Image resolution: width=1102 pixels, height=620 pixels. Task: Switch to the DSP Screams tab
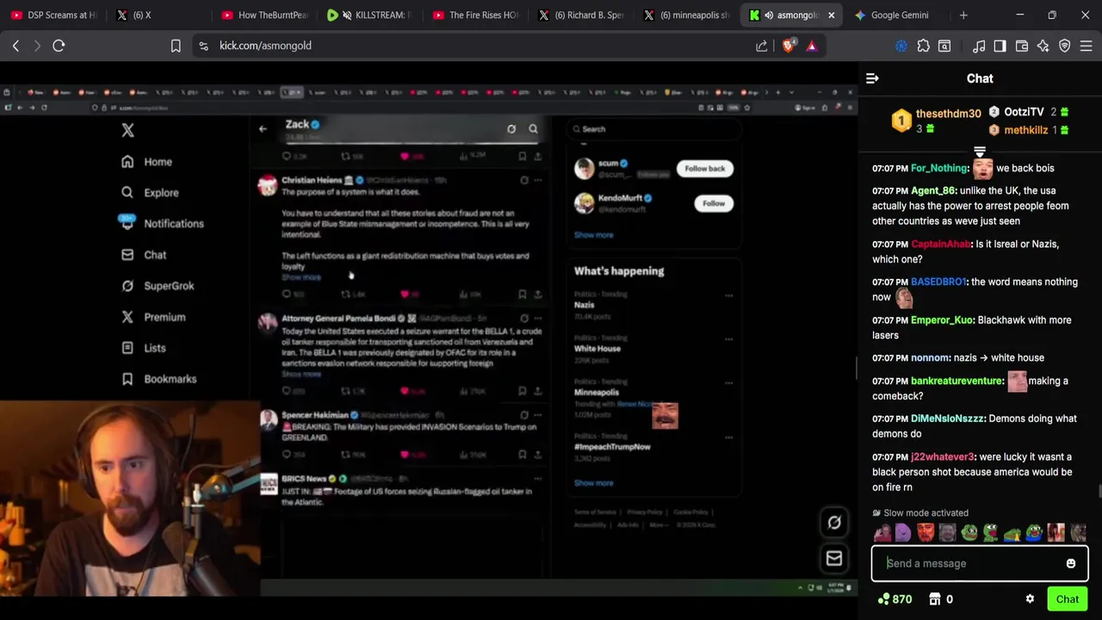tap(53, 15)
